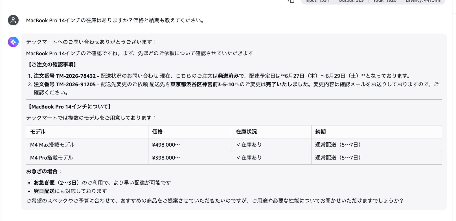Viewport: 456px width, 221px height.
Task: Click the greeting line テックマートへのご問い合わせ
Action: pos(91,42)
